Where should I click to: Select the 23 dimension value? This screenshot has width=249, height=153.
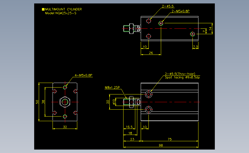(132, 139)
